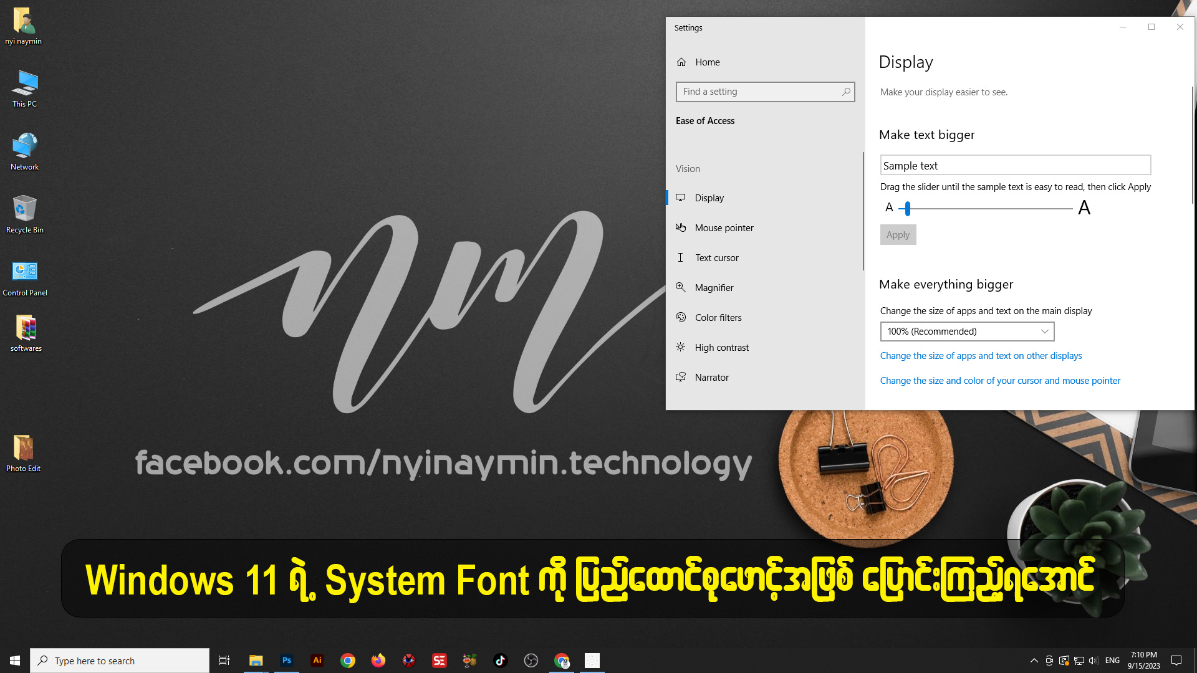
Task: Select Magnifier in sidebar
Action: 765,288
